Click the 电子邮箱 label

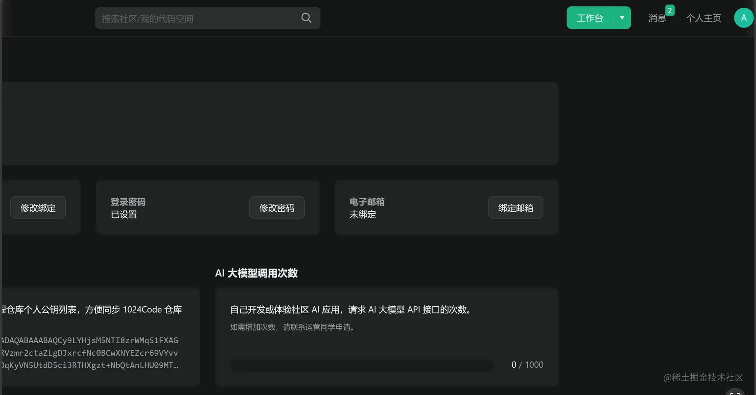coord(367,202)
